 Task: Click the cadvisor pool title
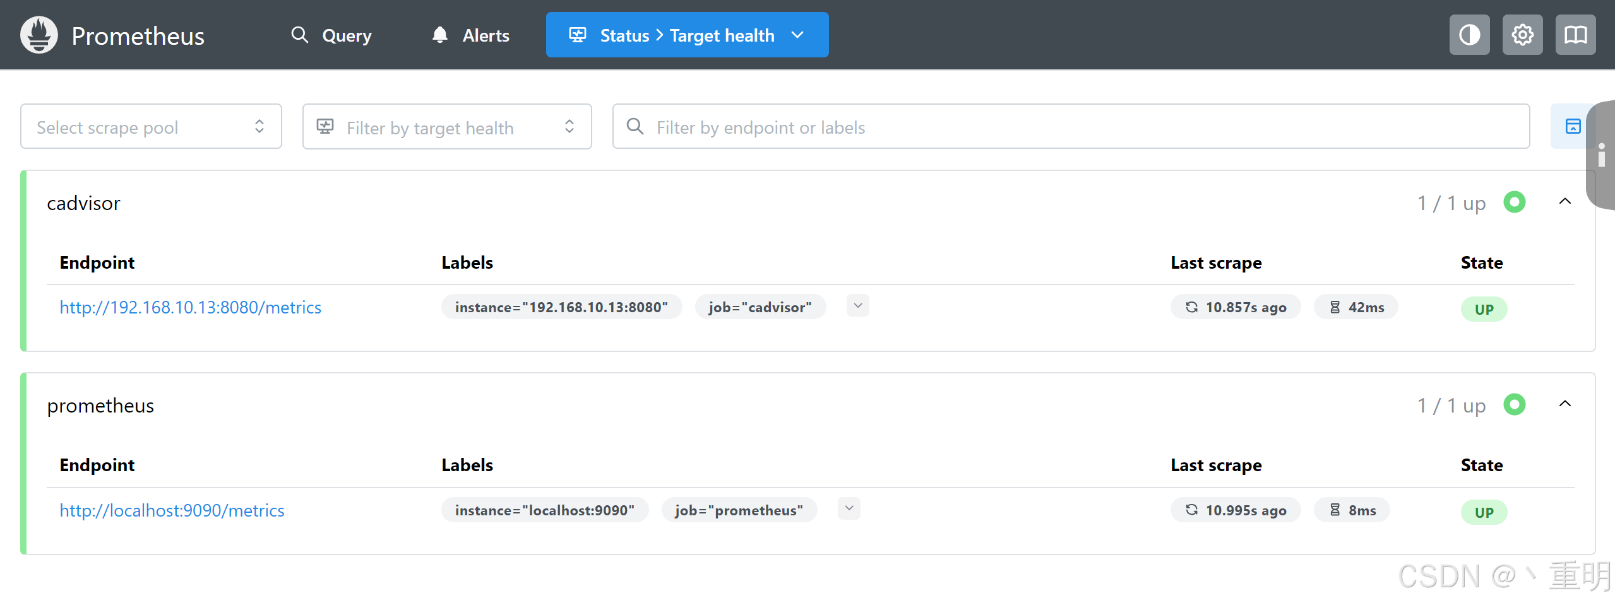[x=83, y=203]
